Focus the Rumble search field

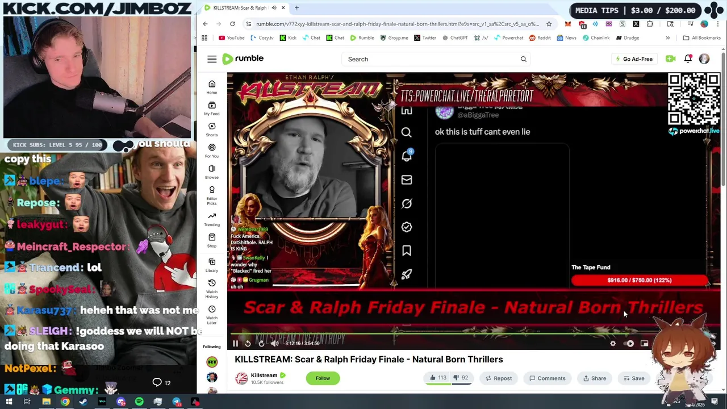429,59
